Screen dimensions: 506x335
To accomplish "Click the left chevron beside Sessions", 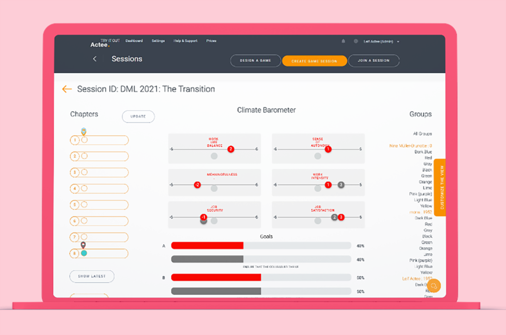I will click(x=95, y=59).
